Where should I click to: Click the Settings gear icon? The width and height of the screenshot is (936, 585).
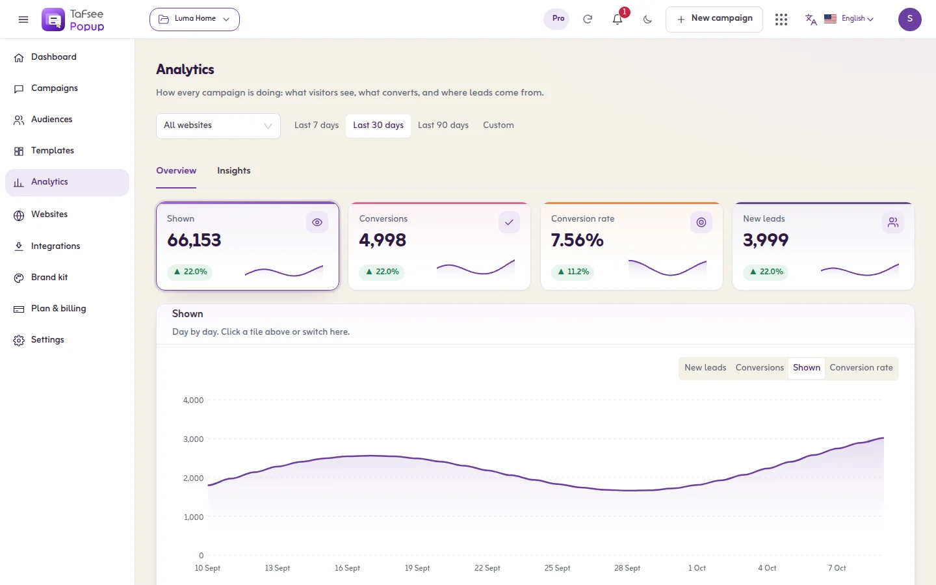pos(19,340)
